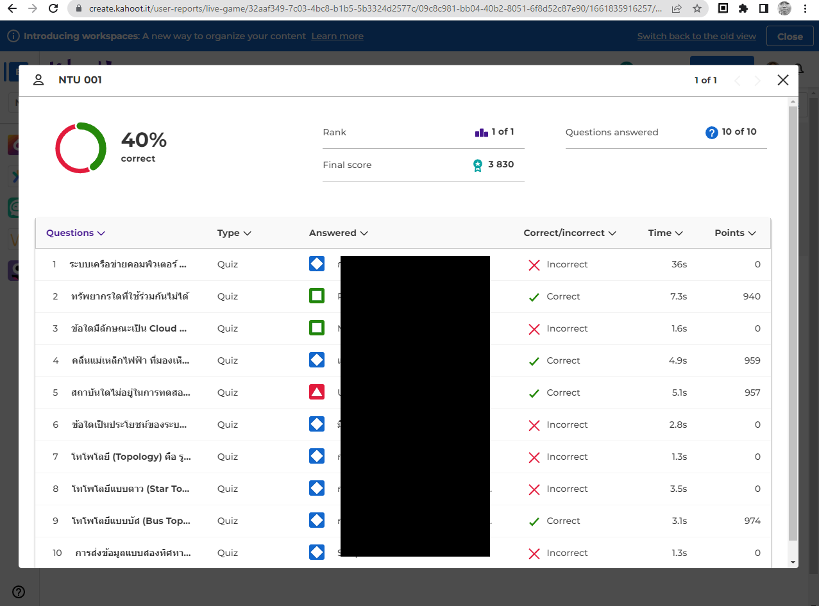Viewport: 819px width, 606px height.
Task: Click the blue question mark Questions answered icon
Action: click(711, 133)
